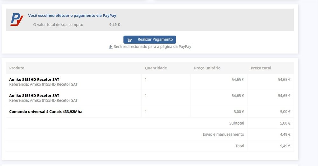Click the 4,49 € shipping amount
The height and width of the screenshot is (166, 318).
pyautogui.click(x=285, y=134)
